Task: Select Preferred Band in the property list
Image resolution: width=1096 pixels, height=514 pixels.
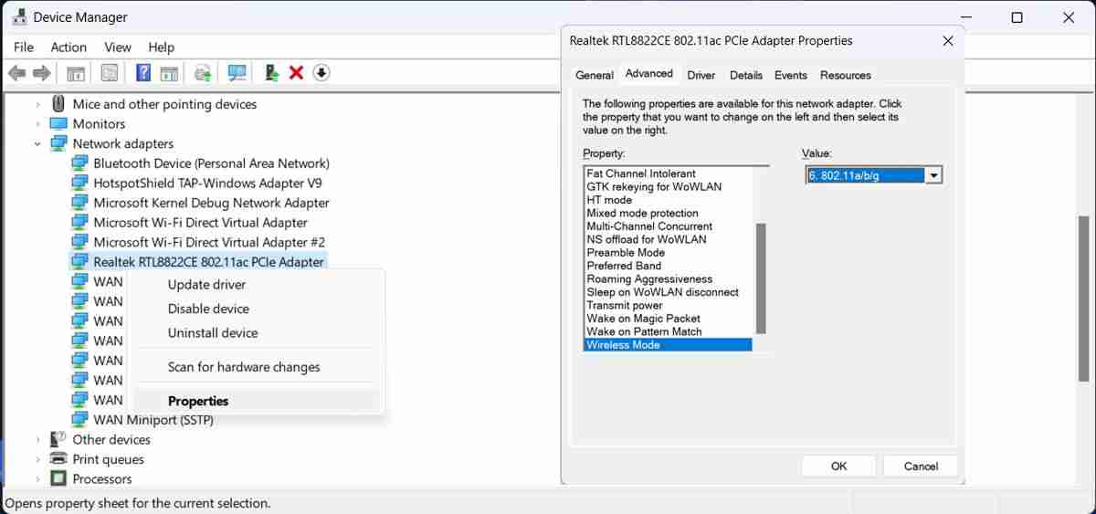Action: pos(624,266)
